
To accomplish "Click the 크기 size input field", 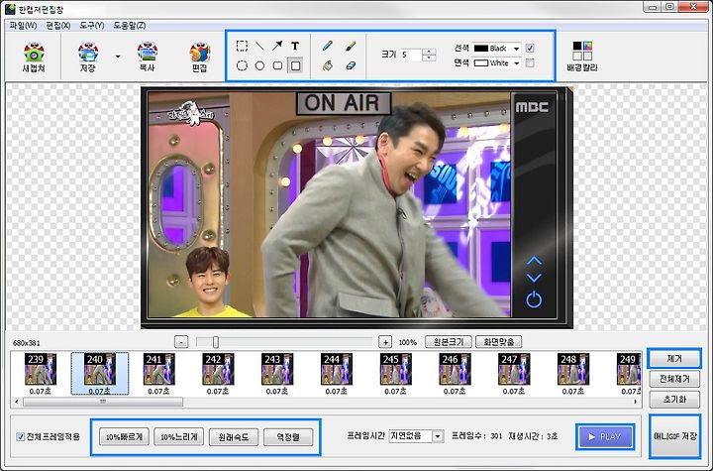I will [x=411, y=55].
